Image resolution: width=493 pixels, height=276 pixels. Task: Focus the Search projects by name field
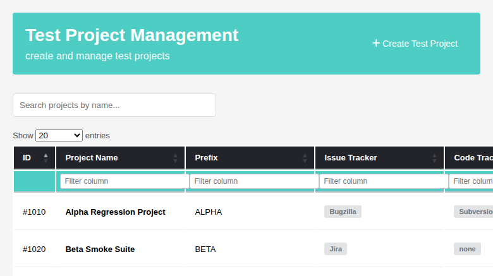(x=114, y=105)
